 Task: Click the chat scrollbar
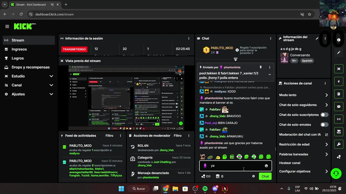275,149
